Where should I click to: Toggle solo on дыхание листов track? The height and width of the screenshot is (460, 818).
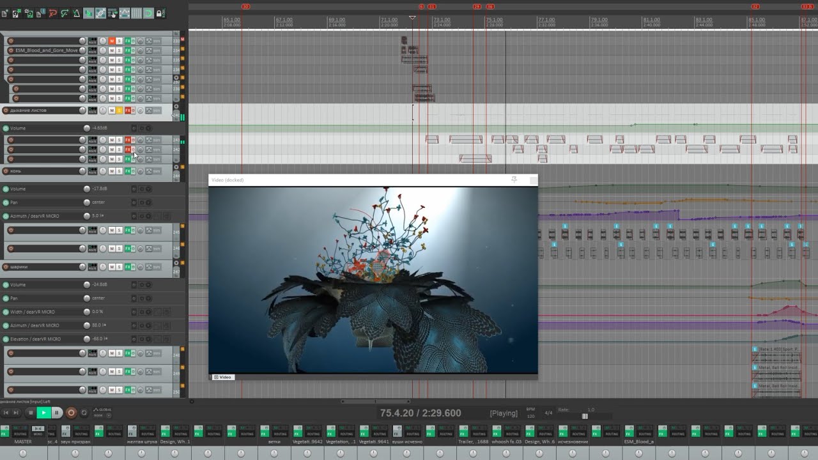[x=119, y=111]
